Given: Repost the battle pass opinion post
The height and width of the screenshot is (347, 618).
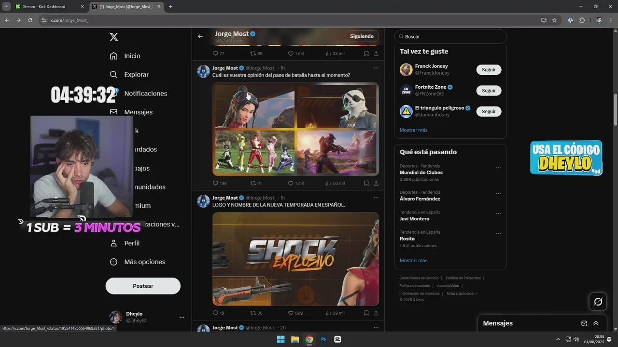Looking at the screenshot, I should point(256,183).
